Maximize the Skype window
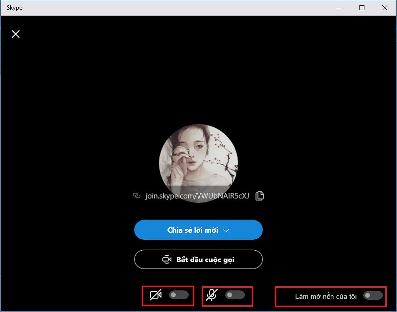 point(362,8)
